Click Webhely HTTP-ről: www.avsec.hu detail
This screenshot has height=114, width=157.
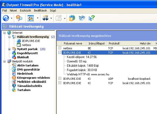click(x=88, y=74)
